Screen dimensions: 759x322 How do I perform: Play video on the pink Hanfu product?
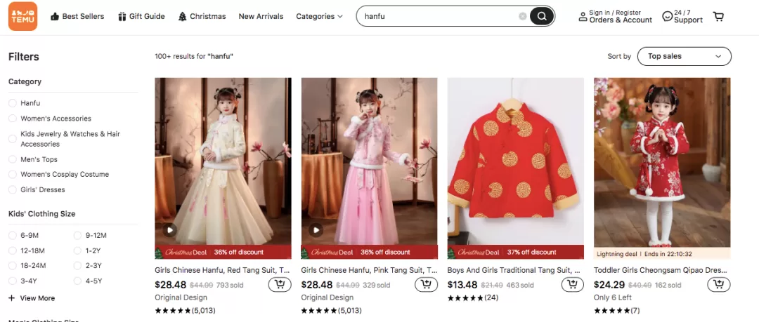coord(316,230)
